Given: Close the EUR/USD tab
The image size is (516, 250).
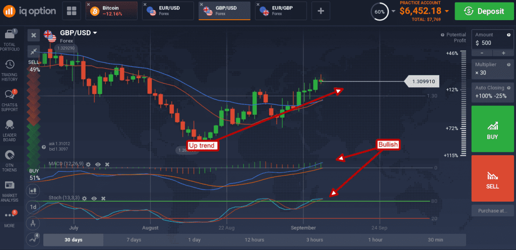Looking at the screenshot, I should point(145,5).
